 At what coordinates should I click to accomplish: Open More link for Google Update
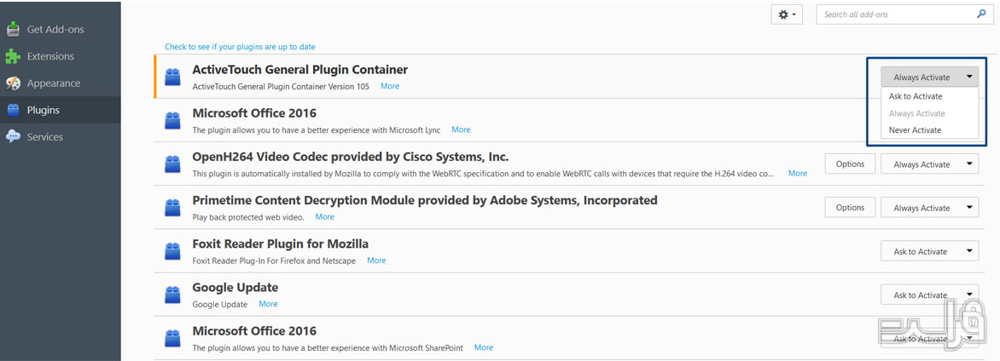pos(268,304)
